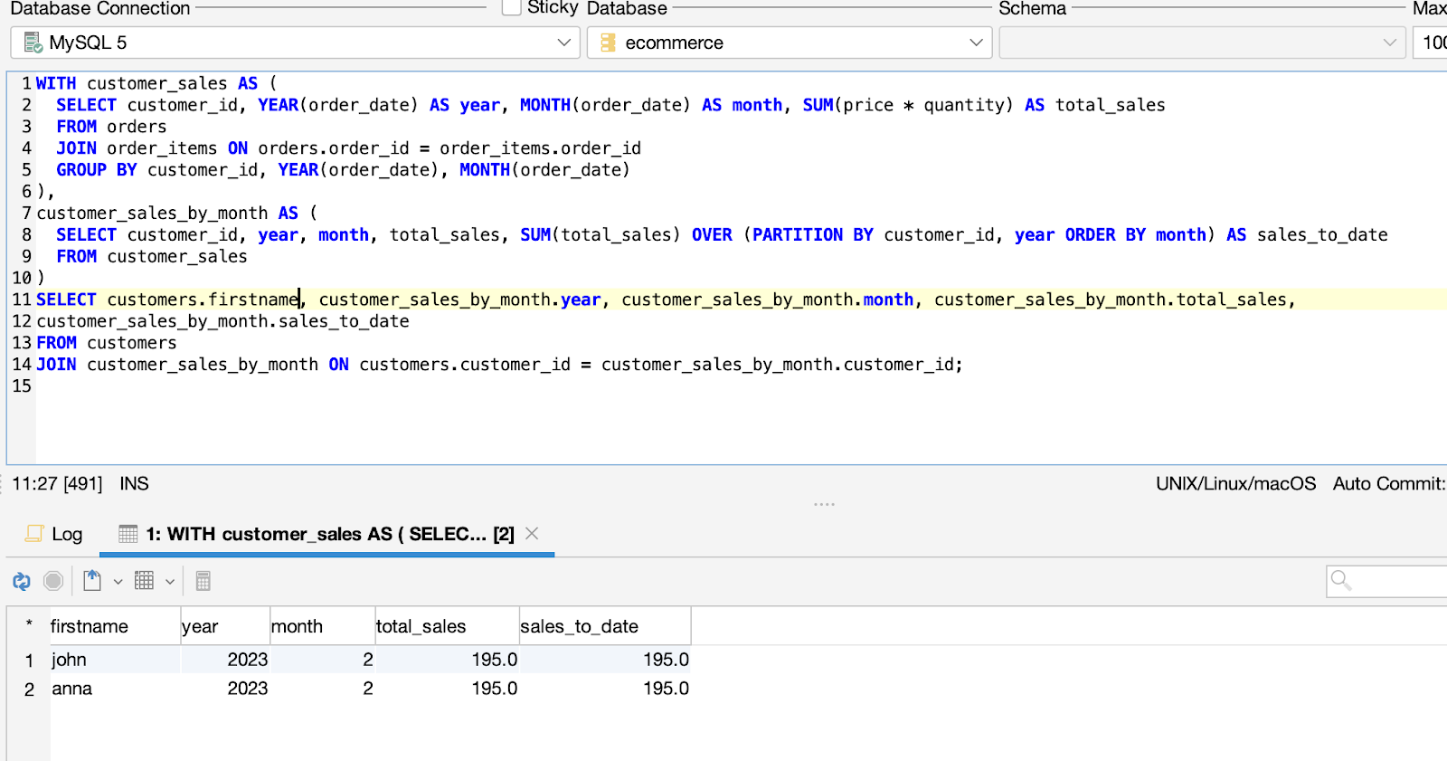This screenshot has width=1447, height=761.
Task: Toggle the Sticky checkbox
Action: [512, 7]
